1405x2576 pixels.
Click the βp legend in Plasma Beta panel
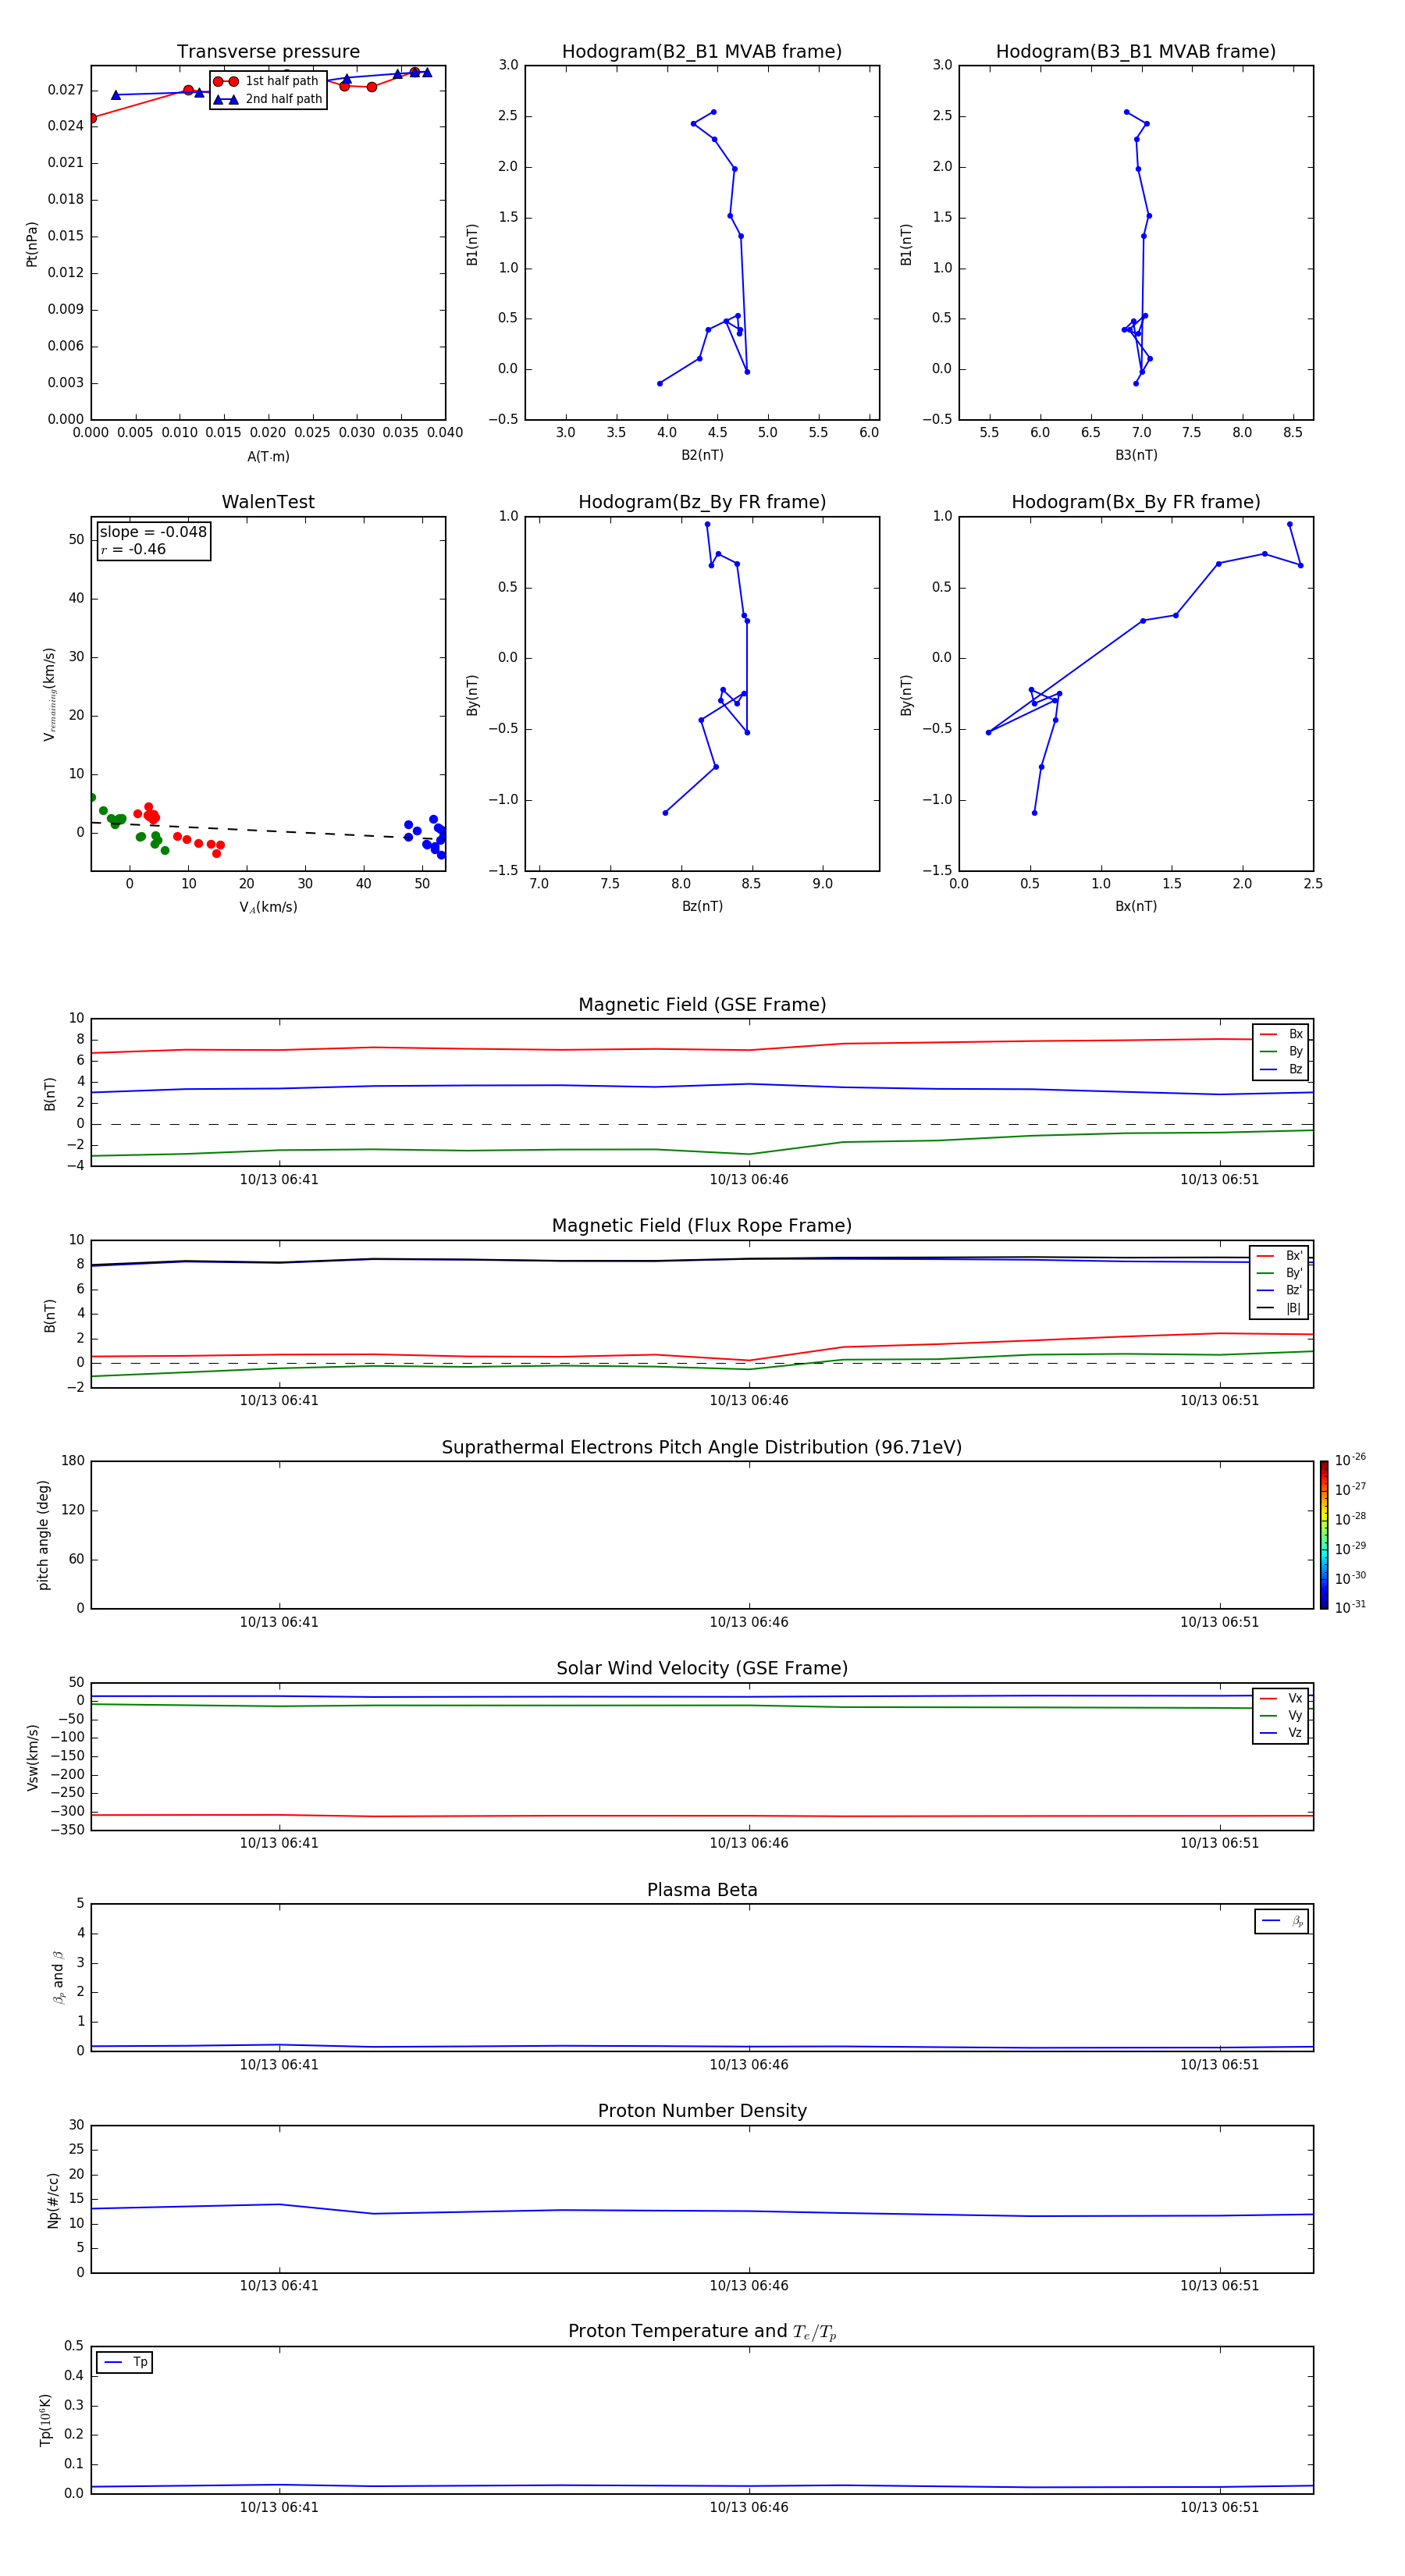pyautogui.click(x=1282, y=1921)
